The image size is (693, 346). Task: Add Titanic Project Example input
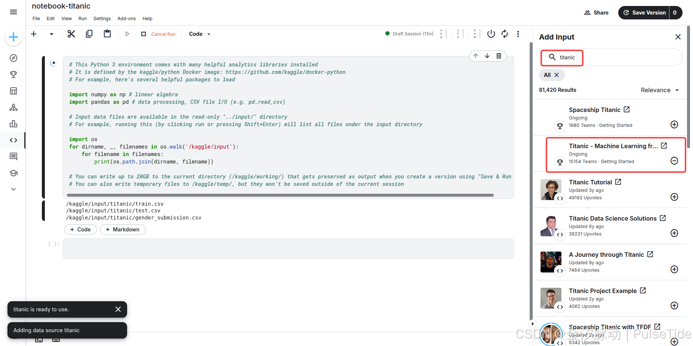[x=674, y=306]
